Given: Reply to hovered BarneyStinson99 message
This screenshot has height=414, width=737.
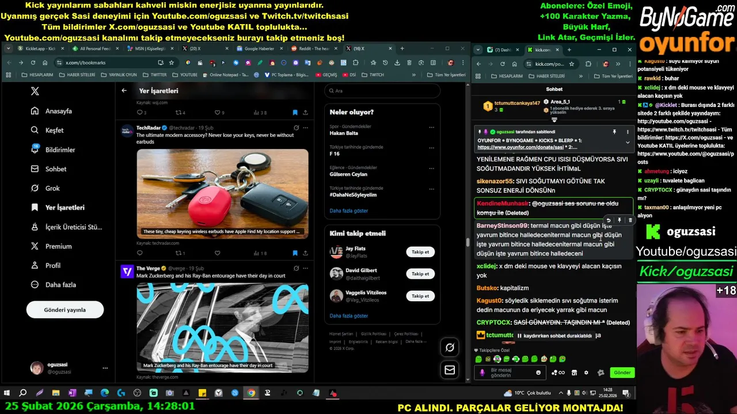Looking at the screenshot, I should click(x=609, y=220).
